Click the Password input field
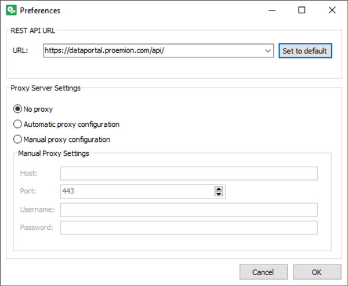This screenshot has width=348, height=286. click(188, 228)
